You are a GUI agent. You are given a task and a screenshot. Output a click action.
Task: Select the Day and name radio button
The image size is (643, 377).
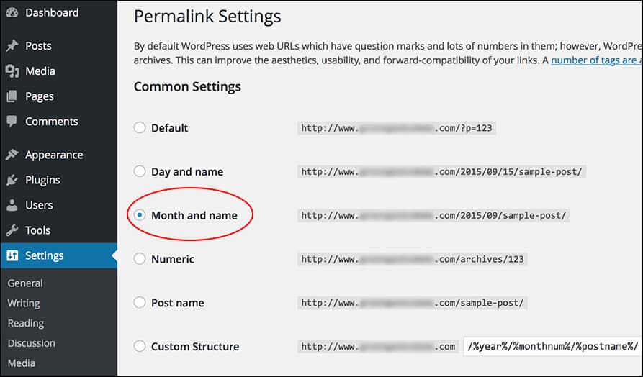pyautogui.click(x=140, y=171)
